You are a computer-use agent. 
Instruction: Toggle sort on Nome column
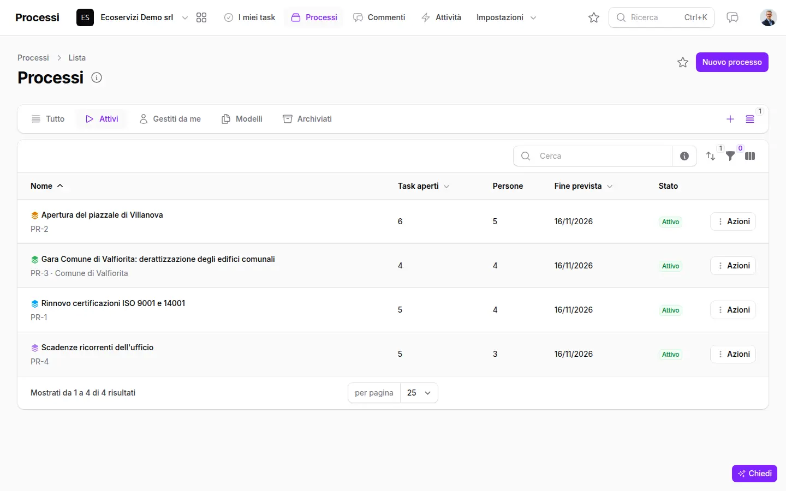coord(47,186)
